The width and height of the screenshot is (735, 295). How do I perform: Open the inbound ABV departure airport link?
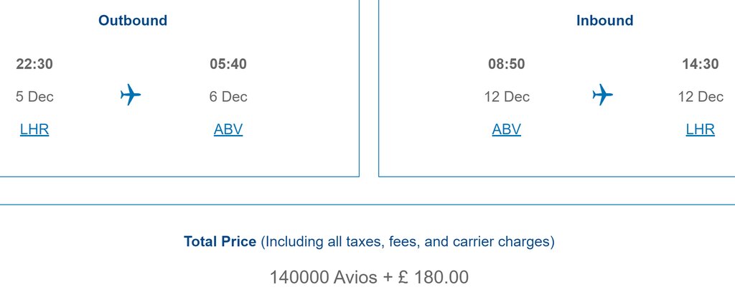(506, 129)
